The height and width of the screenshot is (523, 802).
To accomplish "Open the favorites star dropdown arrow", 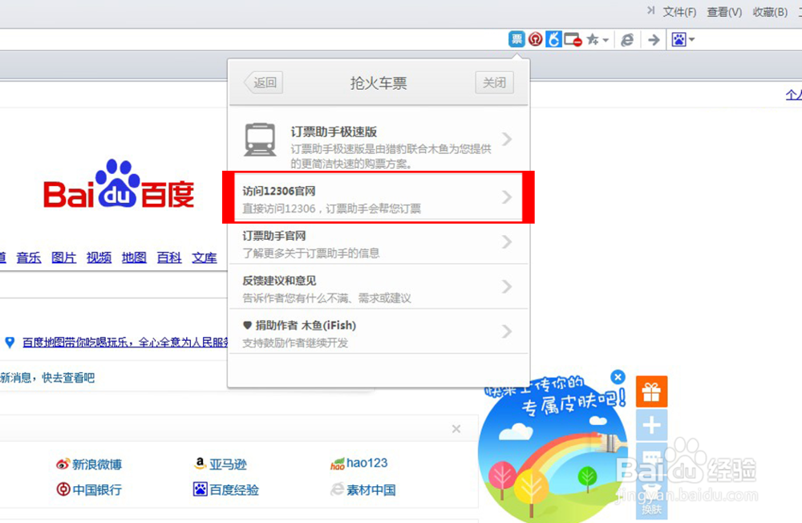I will tap(606, 40).
